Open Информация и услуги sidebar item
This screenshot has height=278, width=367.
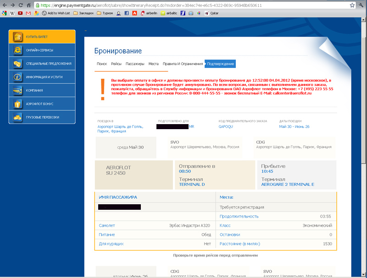point(42,77)
